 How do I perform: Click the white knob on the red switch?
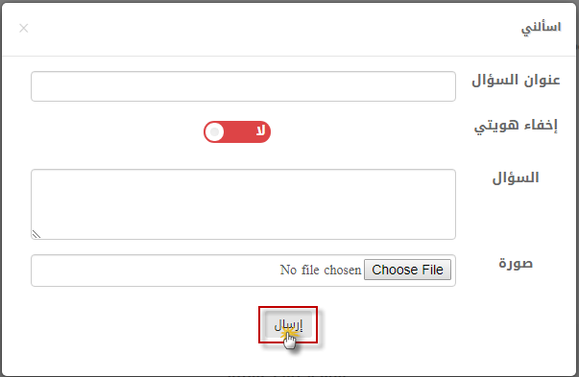214,131
